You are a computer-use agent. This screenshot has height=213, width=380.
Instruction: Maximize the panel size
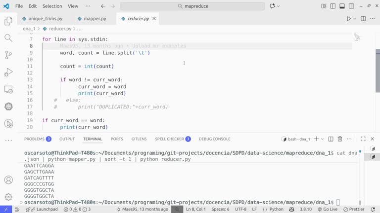363,139
